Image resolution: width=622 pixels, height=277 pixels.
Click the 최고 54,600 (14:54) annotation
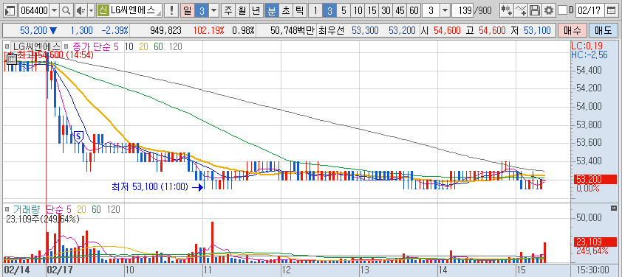[x=55, y=55]
